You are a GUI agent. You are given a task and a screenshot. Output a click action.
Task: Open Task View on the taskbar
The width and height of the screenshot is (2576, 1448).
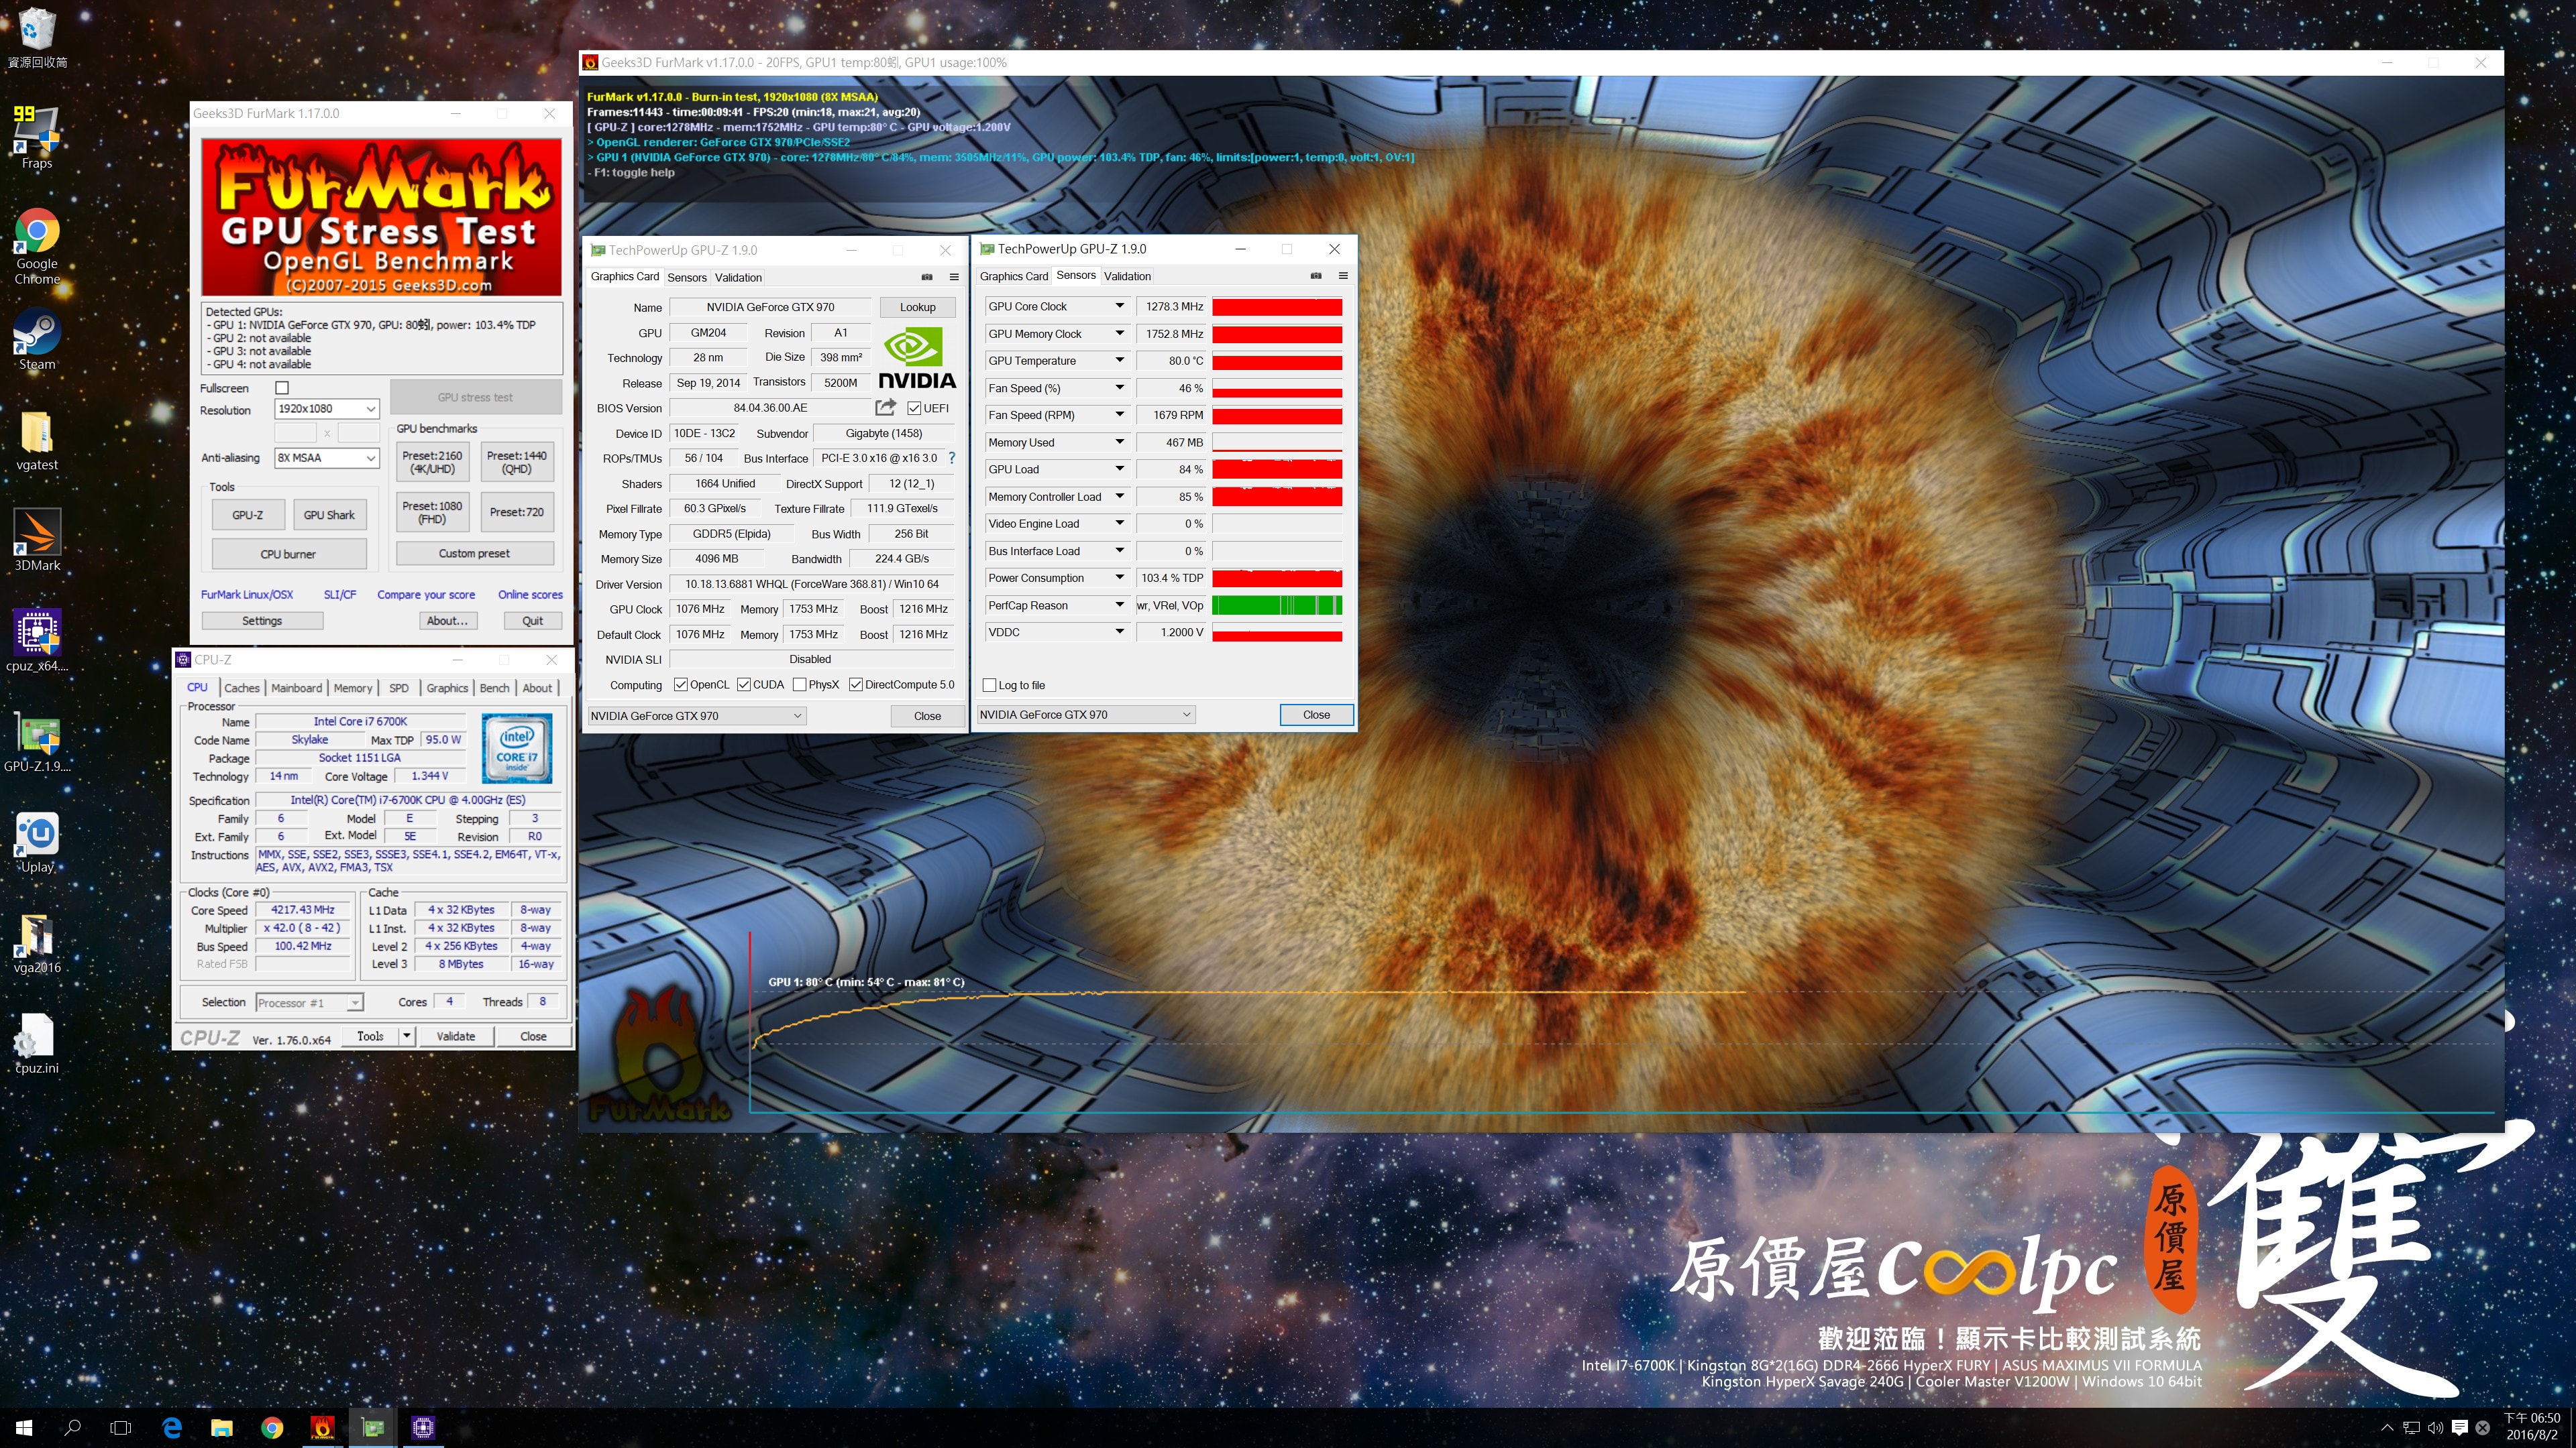[x=121, y=1428]
